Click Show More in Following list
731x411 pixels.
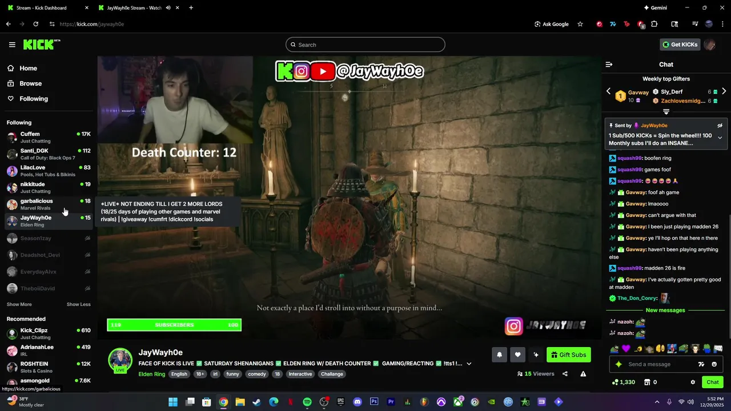coord(19,304)
